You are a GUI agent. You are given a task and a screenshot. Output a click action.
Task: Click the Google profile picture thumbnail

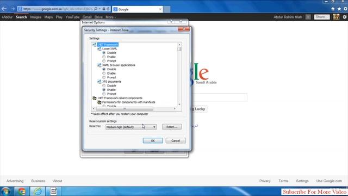336,17
